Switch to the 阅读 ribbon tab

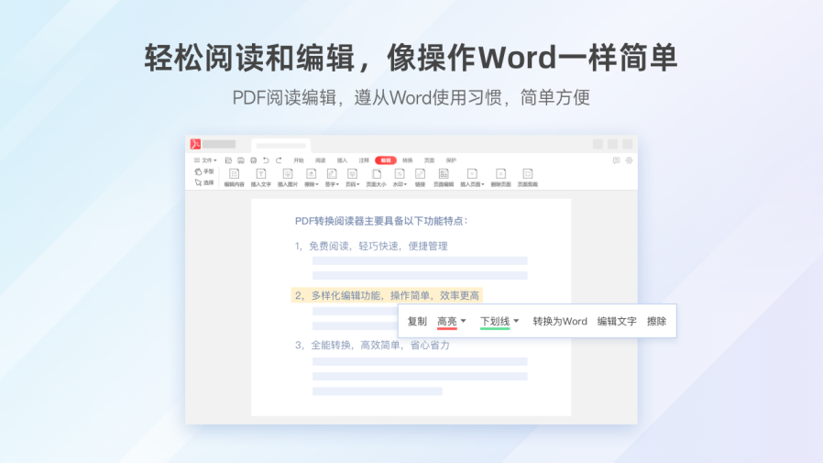(320, 160)
